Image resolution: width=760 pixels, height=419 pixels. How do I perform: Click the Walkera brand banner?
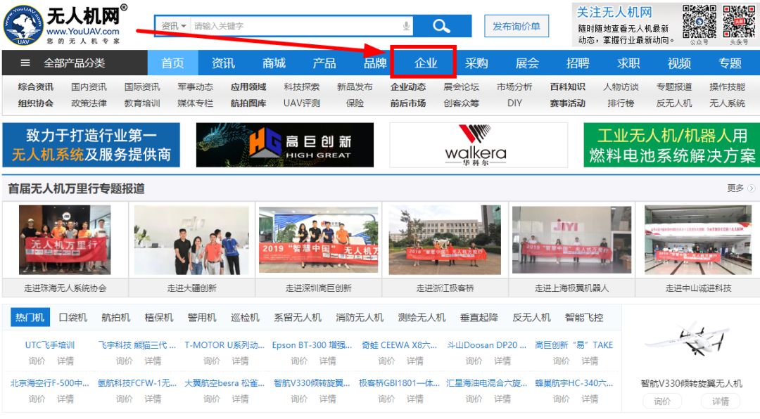(x=478, y=145)
